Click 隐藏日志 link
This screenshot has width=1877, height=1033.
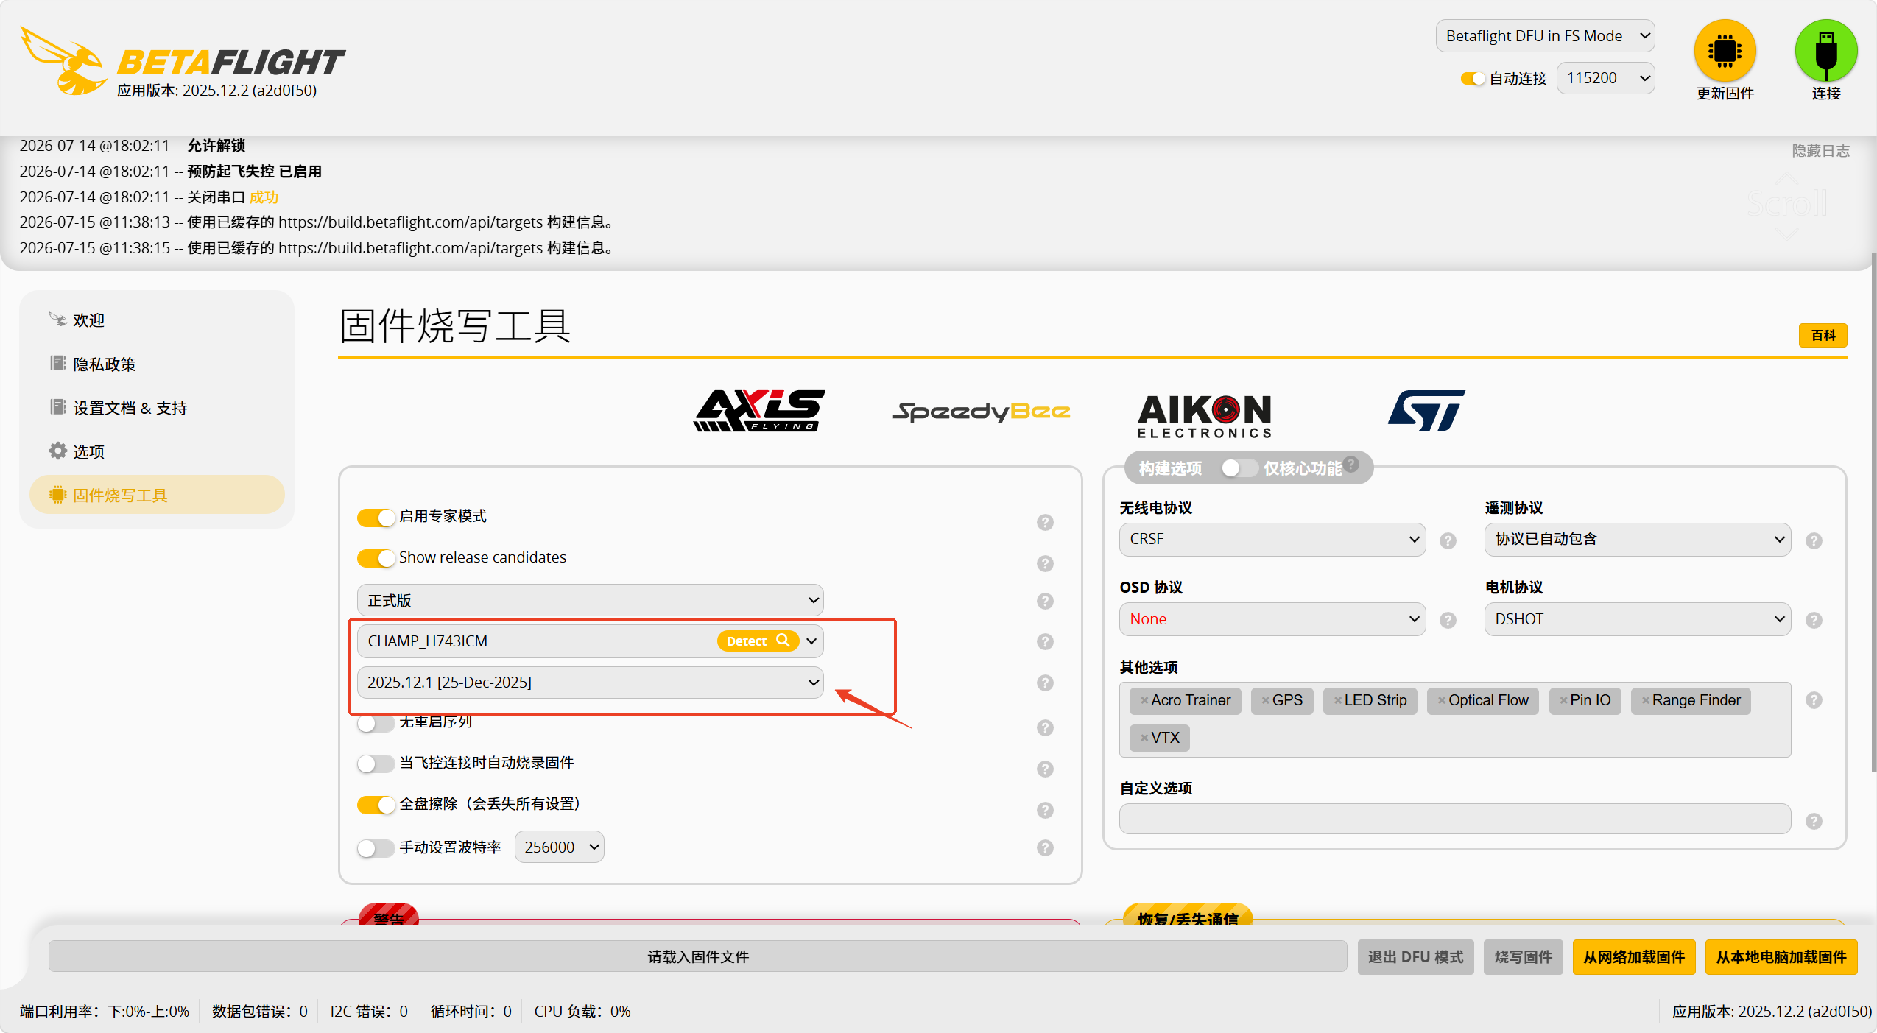point(1820,150)
